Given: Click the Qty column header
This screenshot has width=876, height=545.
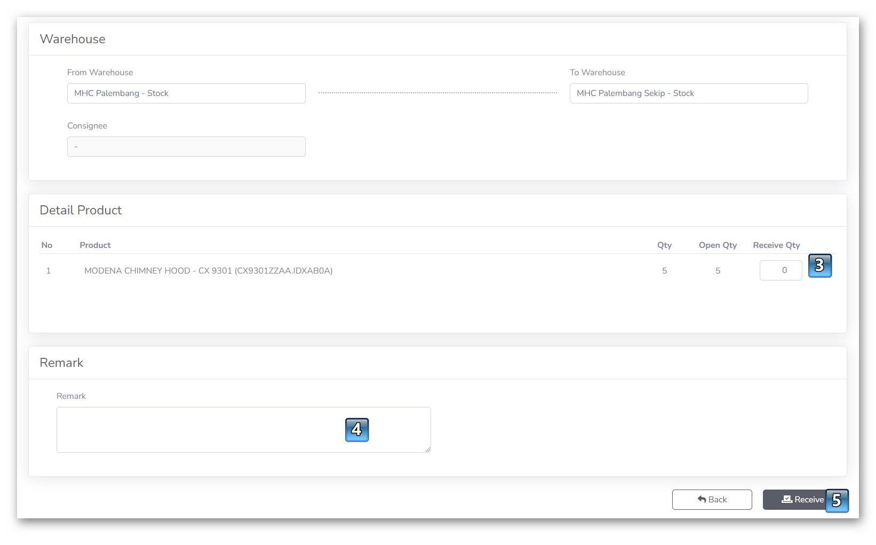Looking at the screenshot, I should tap(664, 245).
